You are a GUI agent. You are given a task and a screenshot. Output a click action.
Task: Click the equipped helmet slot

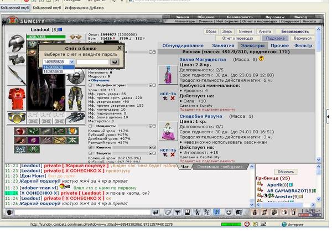pyautogui.click(x=17, y=43)
